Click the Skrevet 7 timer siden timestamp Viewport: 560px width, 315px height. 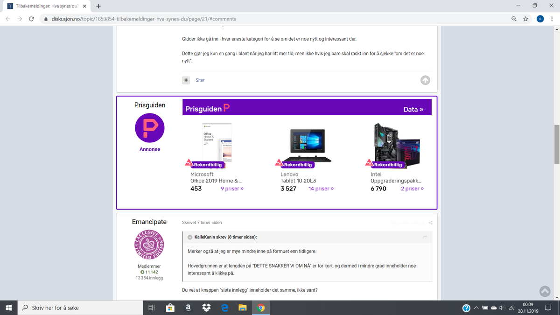pos(202,223)
